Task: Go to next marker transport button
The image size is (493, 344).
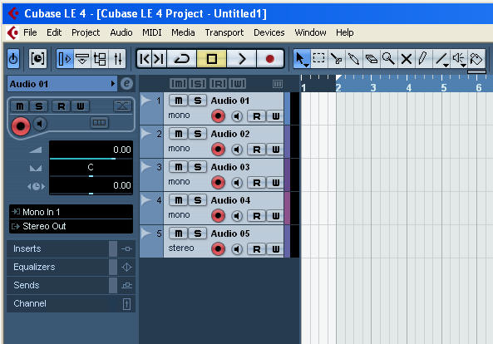Action: tap(159, 59)
